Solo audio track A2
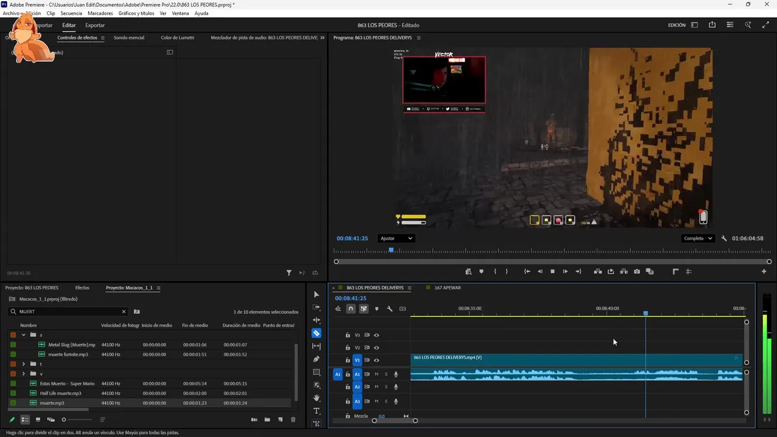Screen dimensions: 777x437 click(386, 387)
